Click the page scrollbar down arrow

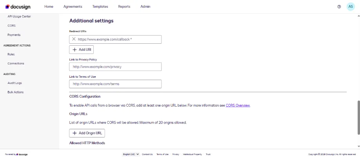pyautogui.click(x=358, y=146)
